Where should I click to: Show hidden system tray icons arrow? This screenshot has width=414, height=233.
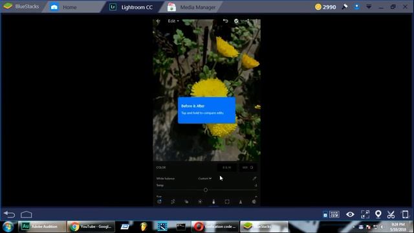click(354, 227)
